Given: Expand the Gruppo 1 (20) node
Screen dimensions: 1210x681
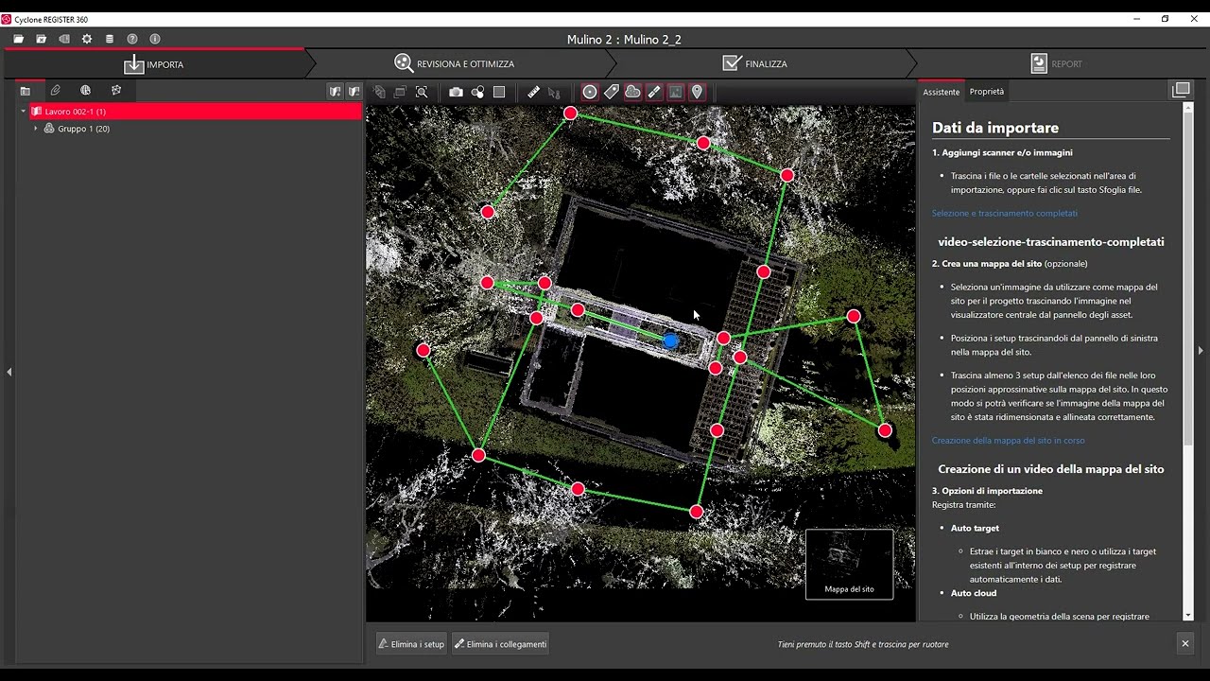Looking at the screenshot, I should (x=36, y=129).
